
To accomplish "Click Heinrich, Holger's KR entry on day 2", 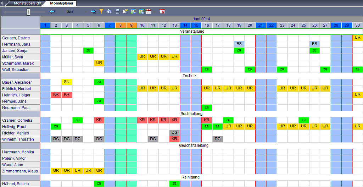I will (x=56, y=95).
